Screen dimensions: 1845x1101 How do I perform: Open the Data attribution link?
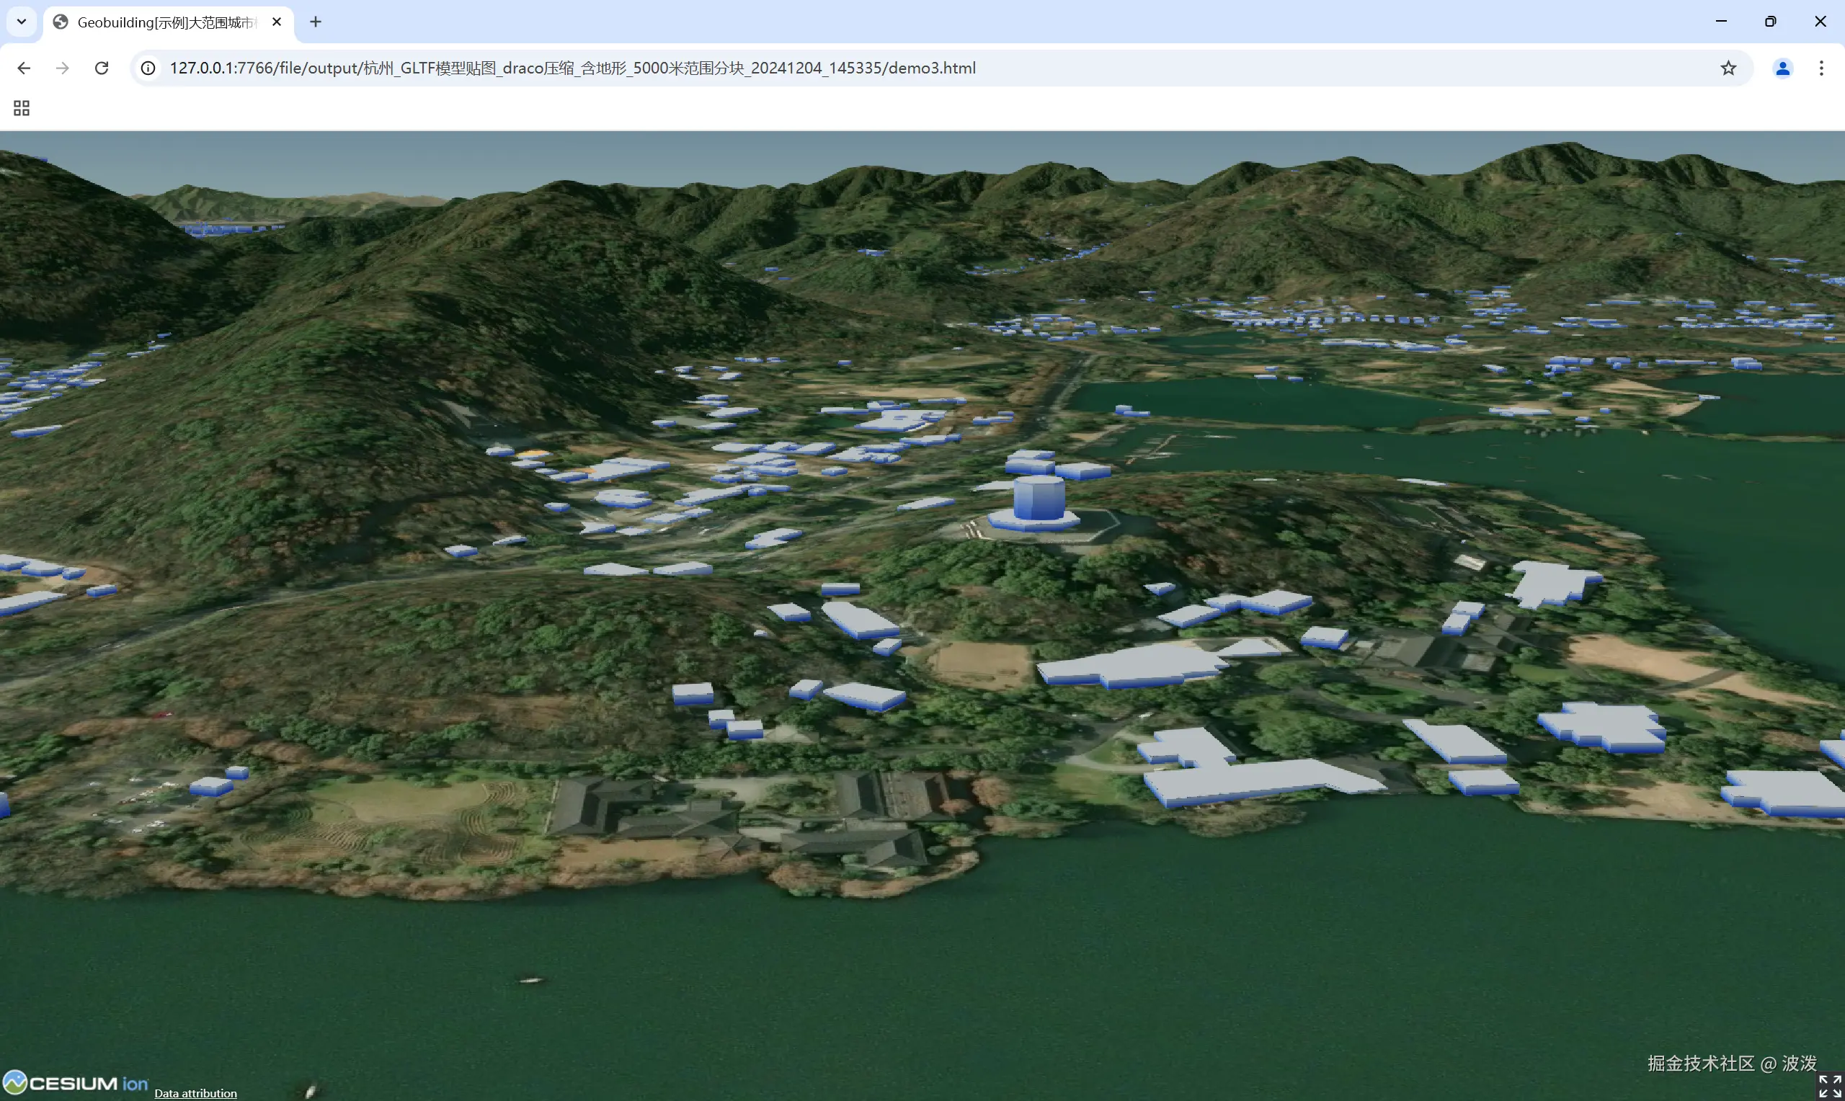coord(195,1093)
